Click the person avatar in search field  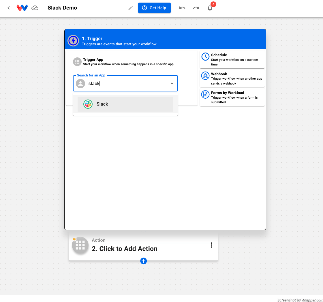(80, 83)
